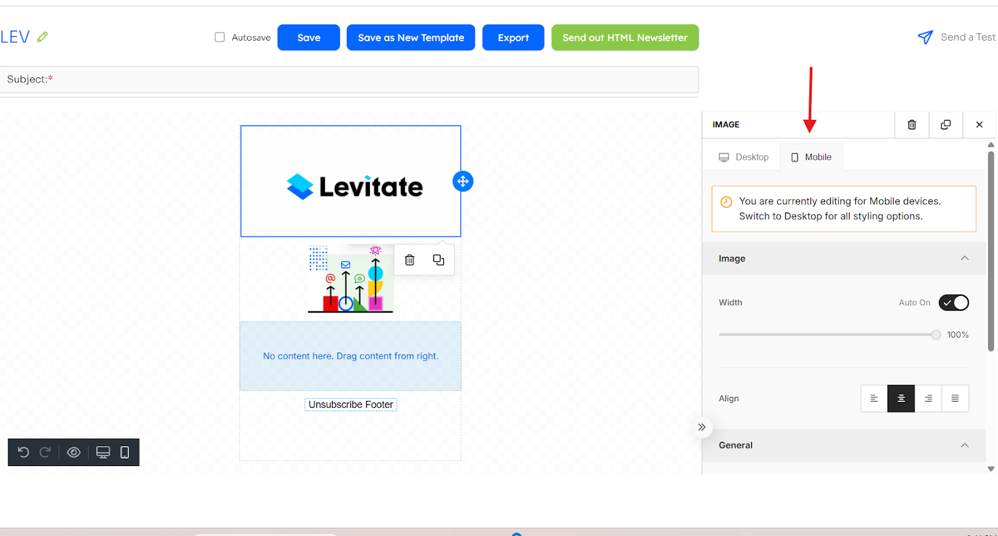Align image left

[x=874, y=399]
